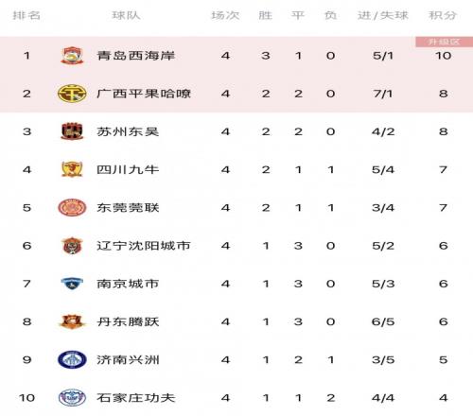Select the 丹东腾跃 team logo
Image resolution: width=473 pixels, height=416 pixels.
pyautogui.click(x=72, y=321)
